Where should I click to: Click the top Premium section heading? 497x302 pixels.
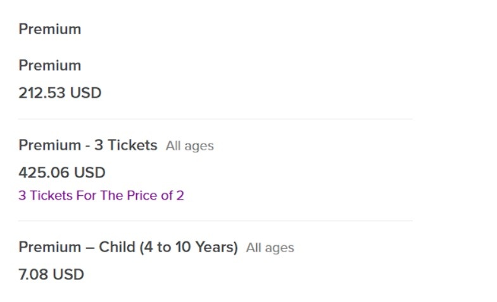(50, 29)
